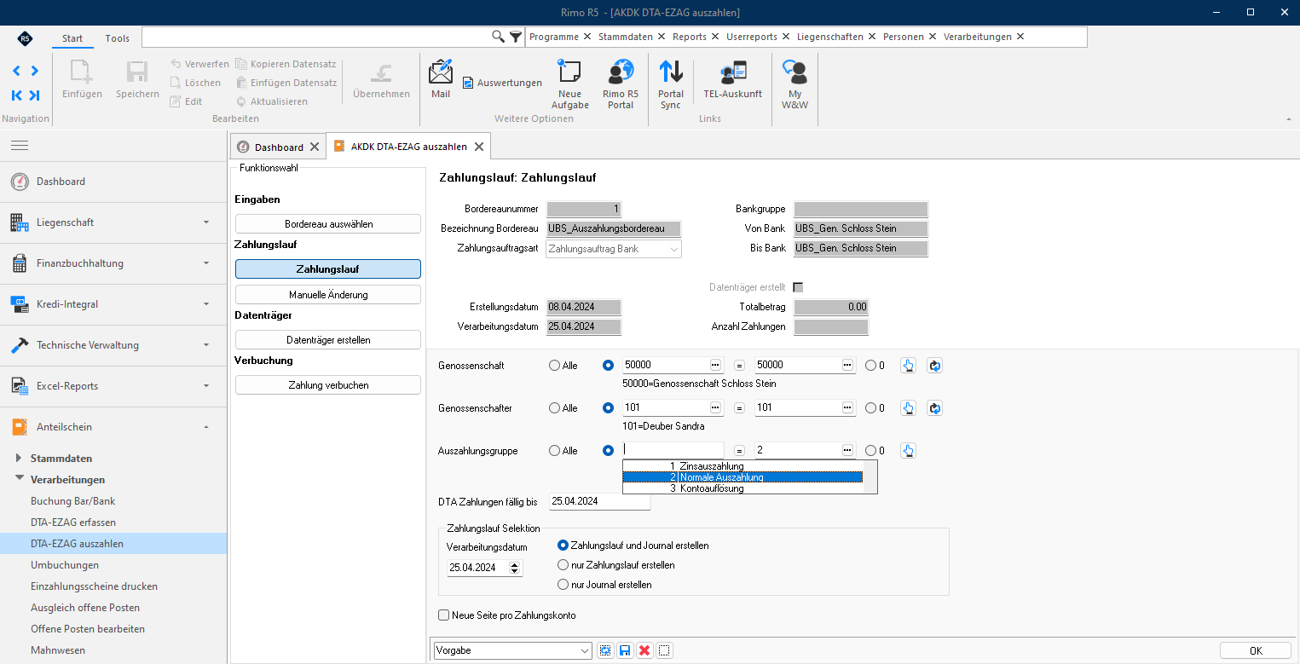
Task: Open the Zahlungsauftragsart dropdown
Action: pos(674,249)
